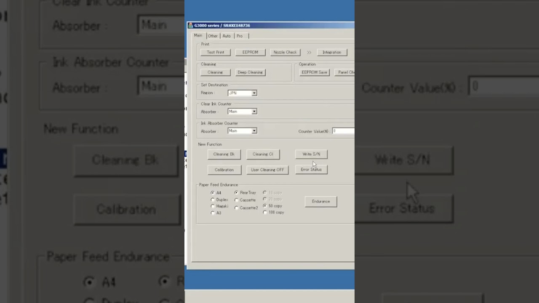Select the A3 radio button
Screen dimensions: 539x303
pyautogui.click(x=213, y=213)
